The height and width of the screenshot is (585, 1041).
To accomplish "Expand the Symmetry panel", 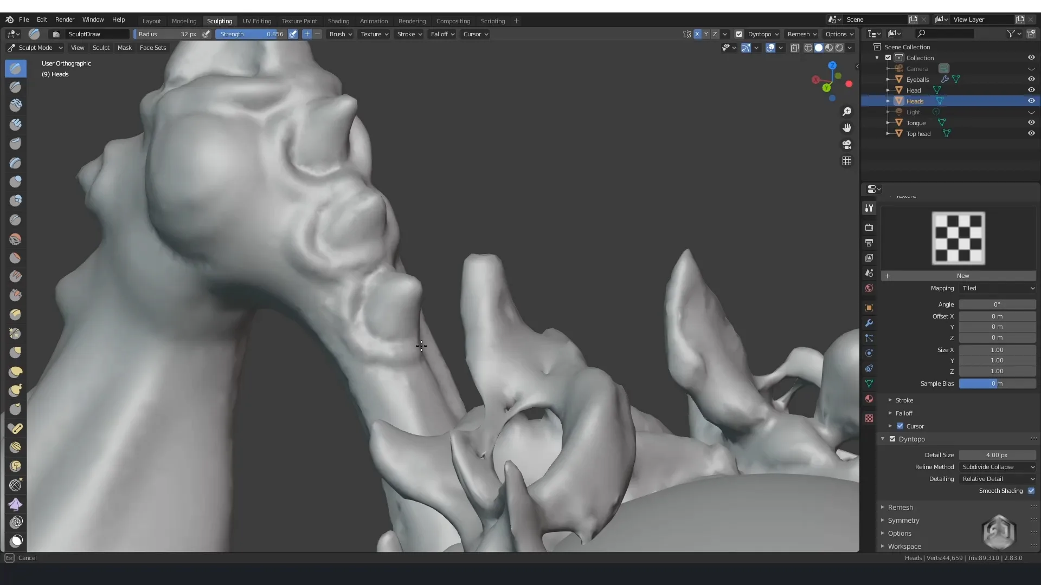I will click(x=903, y=521).
